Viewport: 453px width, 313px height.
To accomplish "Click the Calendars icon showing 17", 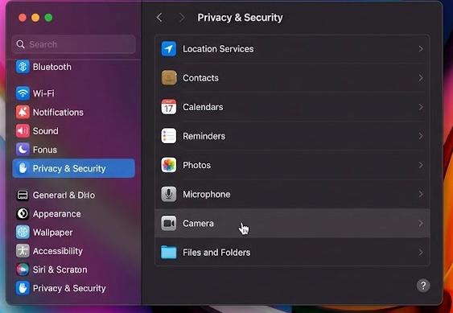I will (x=169, y=107).
